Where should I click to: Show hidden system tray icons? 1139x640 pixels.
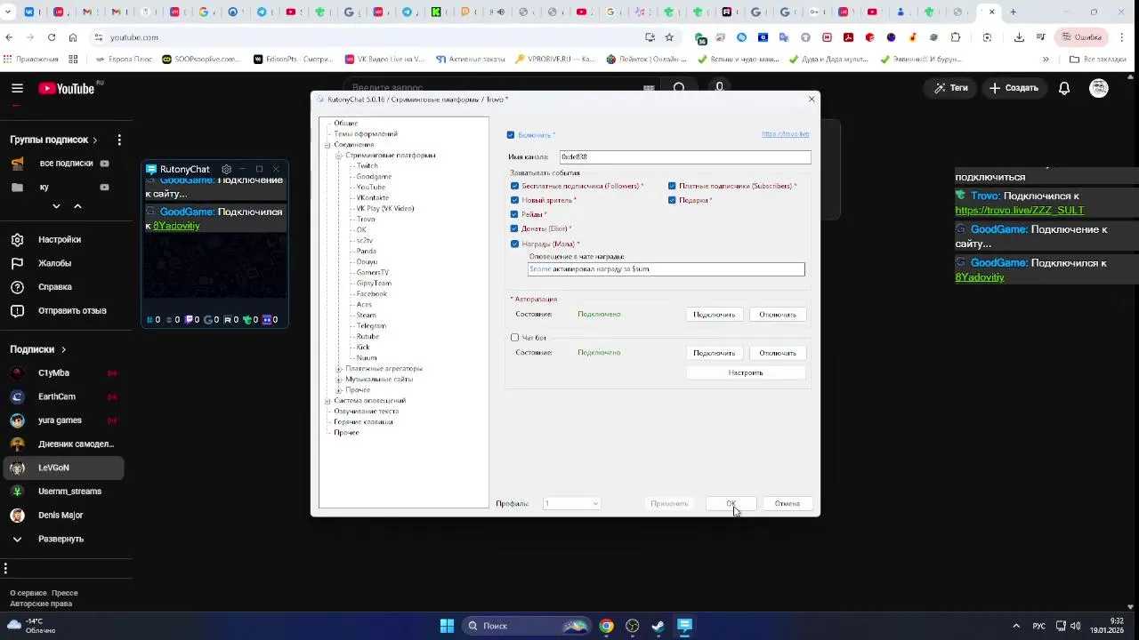tap(1016, 626)
